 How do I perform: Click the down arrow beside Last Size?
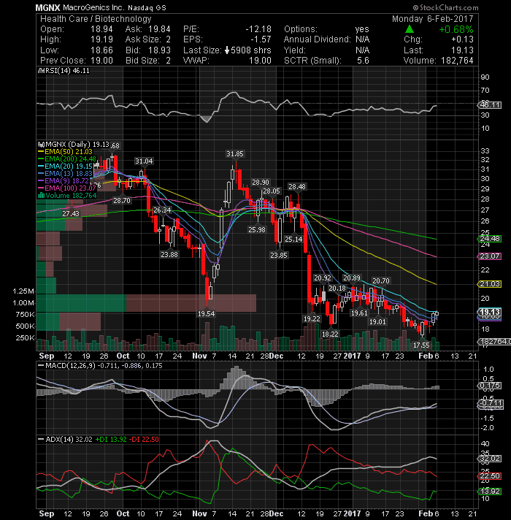[x=227, y=50]
